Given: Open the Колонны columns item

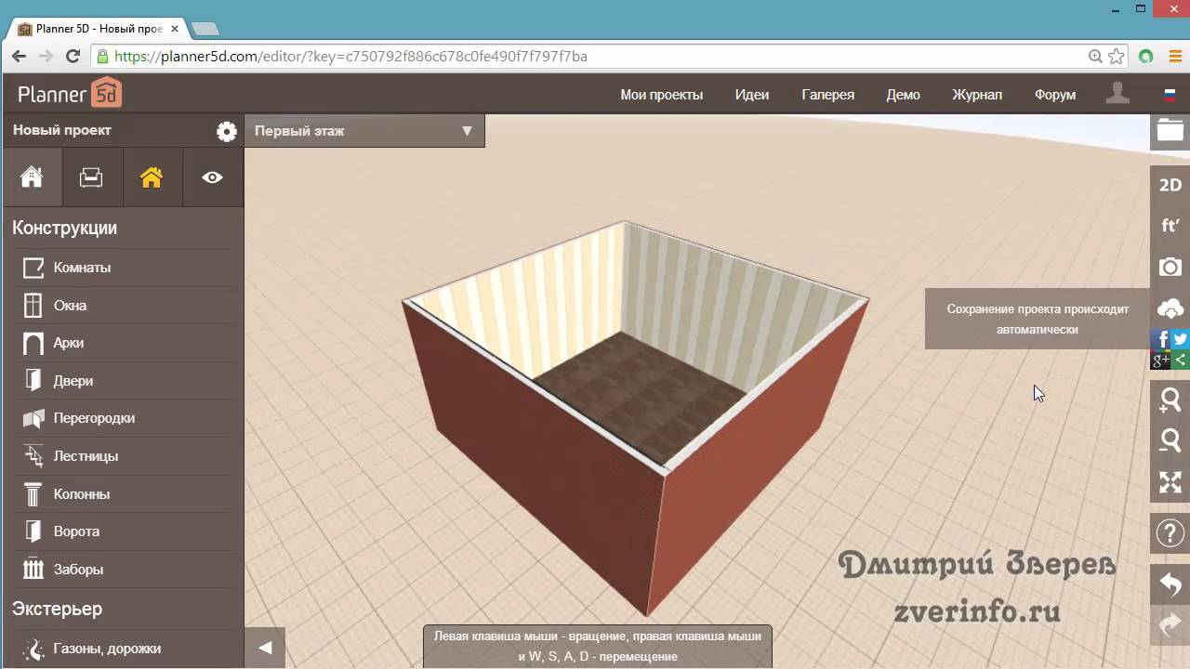Looking at the screenshot, I should [x=122, y=494].
